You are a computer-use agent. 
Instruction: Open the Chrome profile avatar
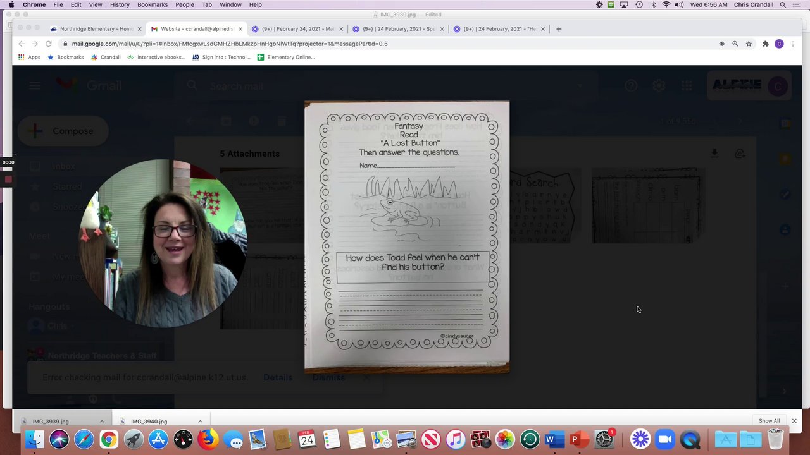[x=779, y=44]
